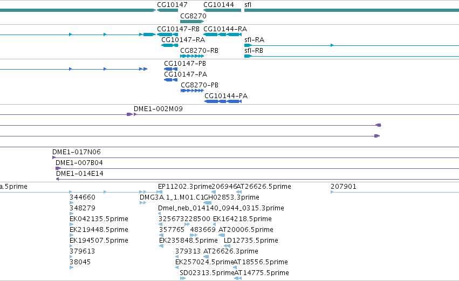The image size is (459, 281).
Task: Click the 38045 feature label
Action: pyautogui.click(x=80, y=262)
